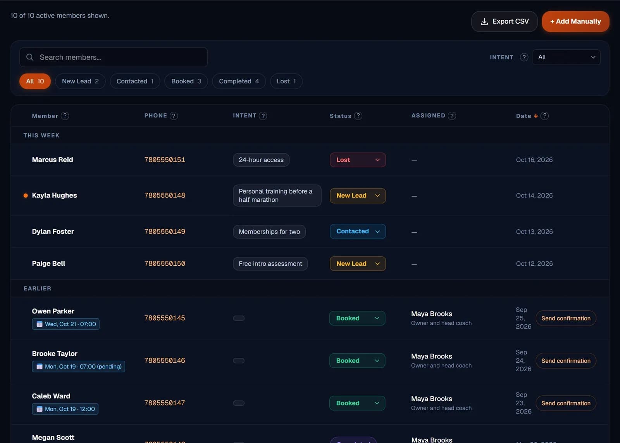Click the search magnifier icon

30,57
